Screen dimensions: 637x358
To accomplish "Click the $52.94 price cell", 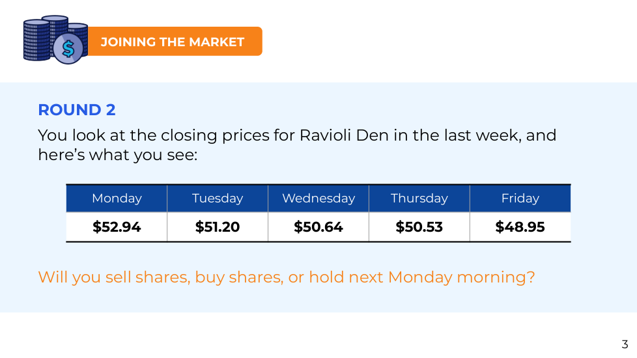I will (x=117, y=227).
